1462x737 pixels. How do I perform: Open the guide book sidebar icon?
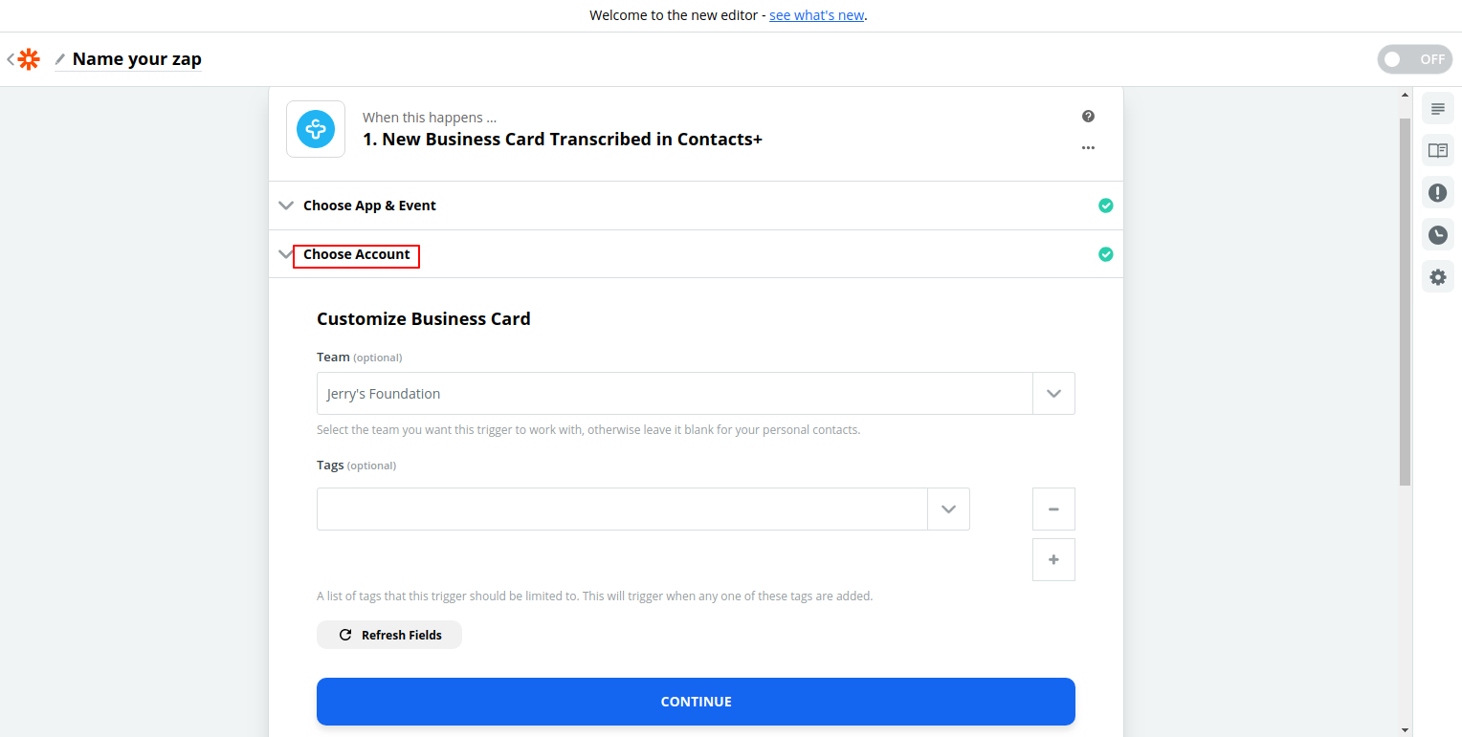tap(1437, 151)
